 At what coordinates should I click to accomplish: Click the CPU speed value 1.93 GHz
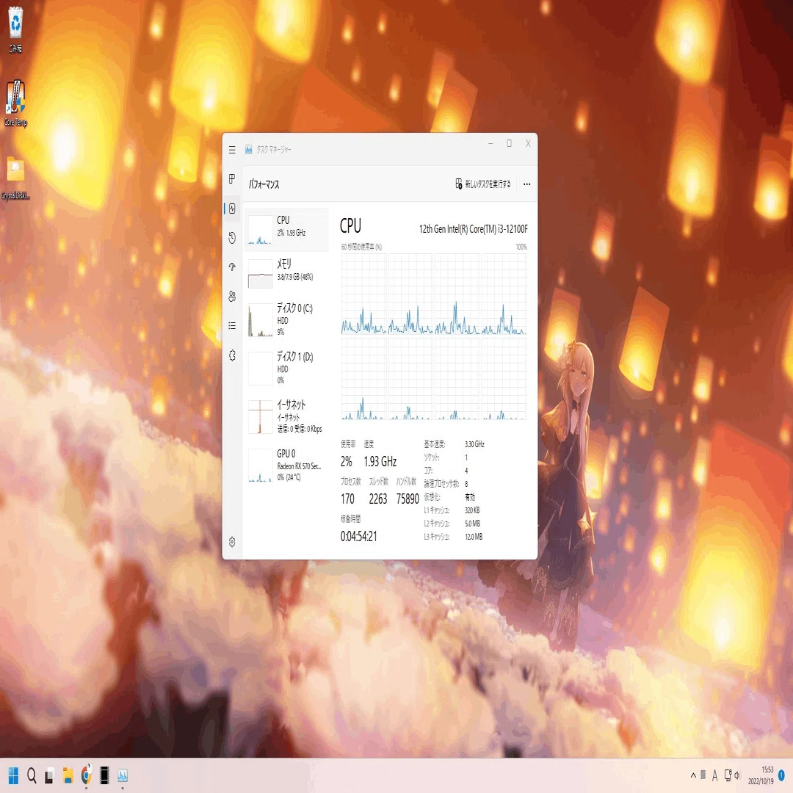point(380,461)
